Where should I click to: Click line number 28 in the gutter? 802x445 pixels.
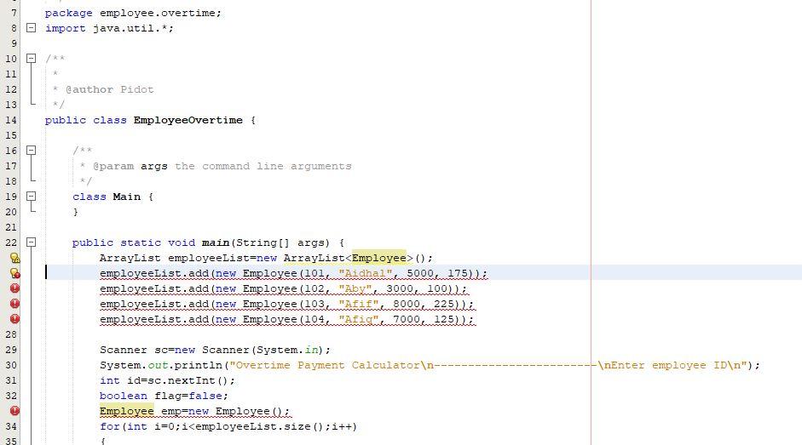11,334
